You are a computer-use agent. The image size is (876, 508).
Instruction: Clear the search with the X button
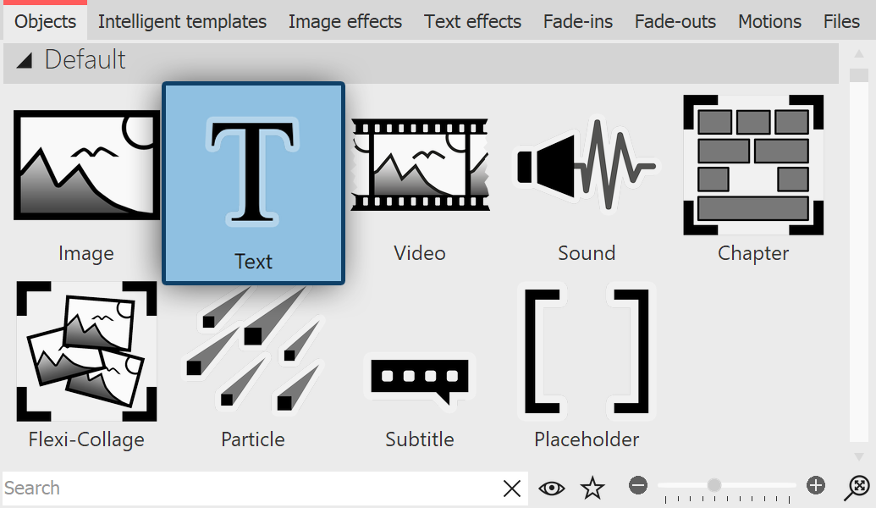511,488
